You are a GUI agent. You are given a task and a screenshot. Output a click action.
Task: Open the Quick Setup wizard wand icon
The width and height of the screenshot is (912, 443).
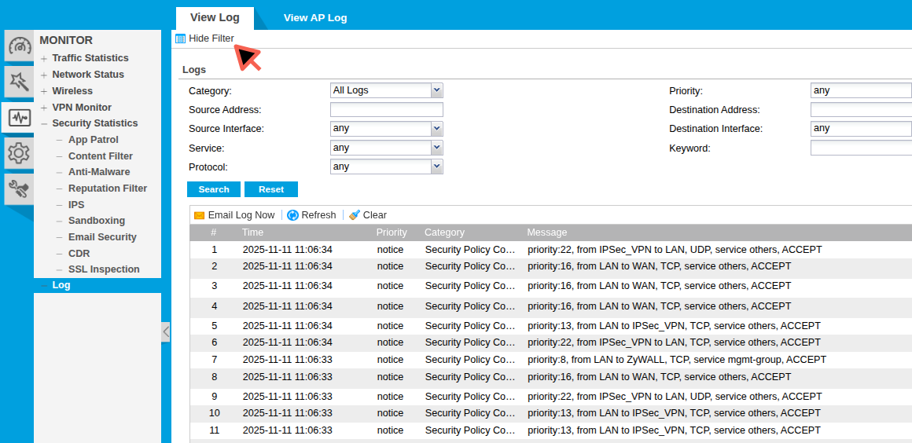click(19, 82)
